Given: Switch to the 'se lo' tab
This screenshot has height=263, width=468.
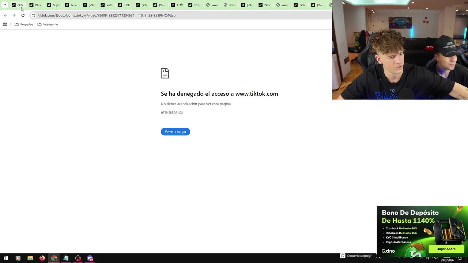Looking at the screenshot, I should pos(71,5).
